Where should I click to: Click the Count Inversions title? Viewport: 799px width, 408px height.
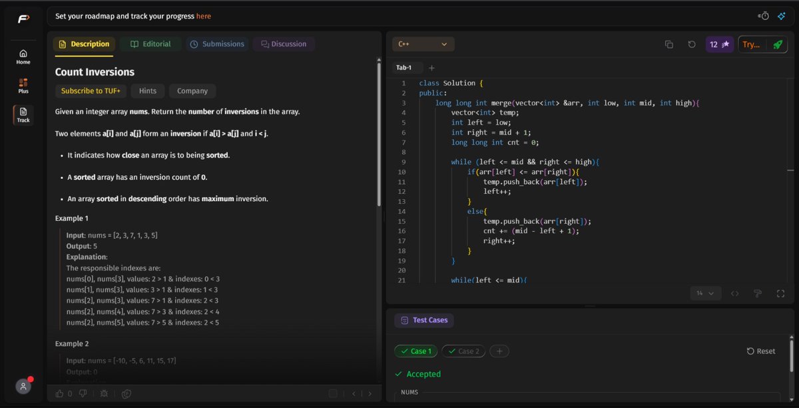click(95, 72)
